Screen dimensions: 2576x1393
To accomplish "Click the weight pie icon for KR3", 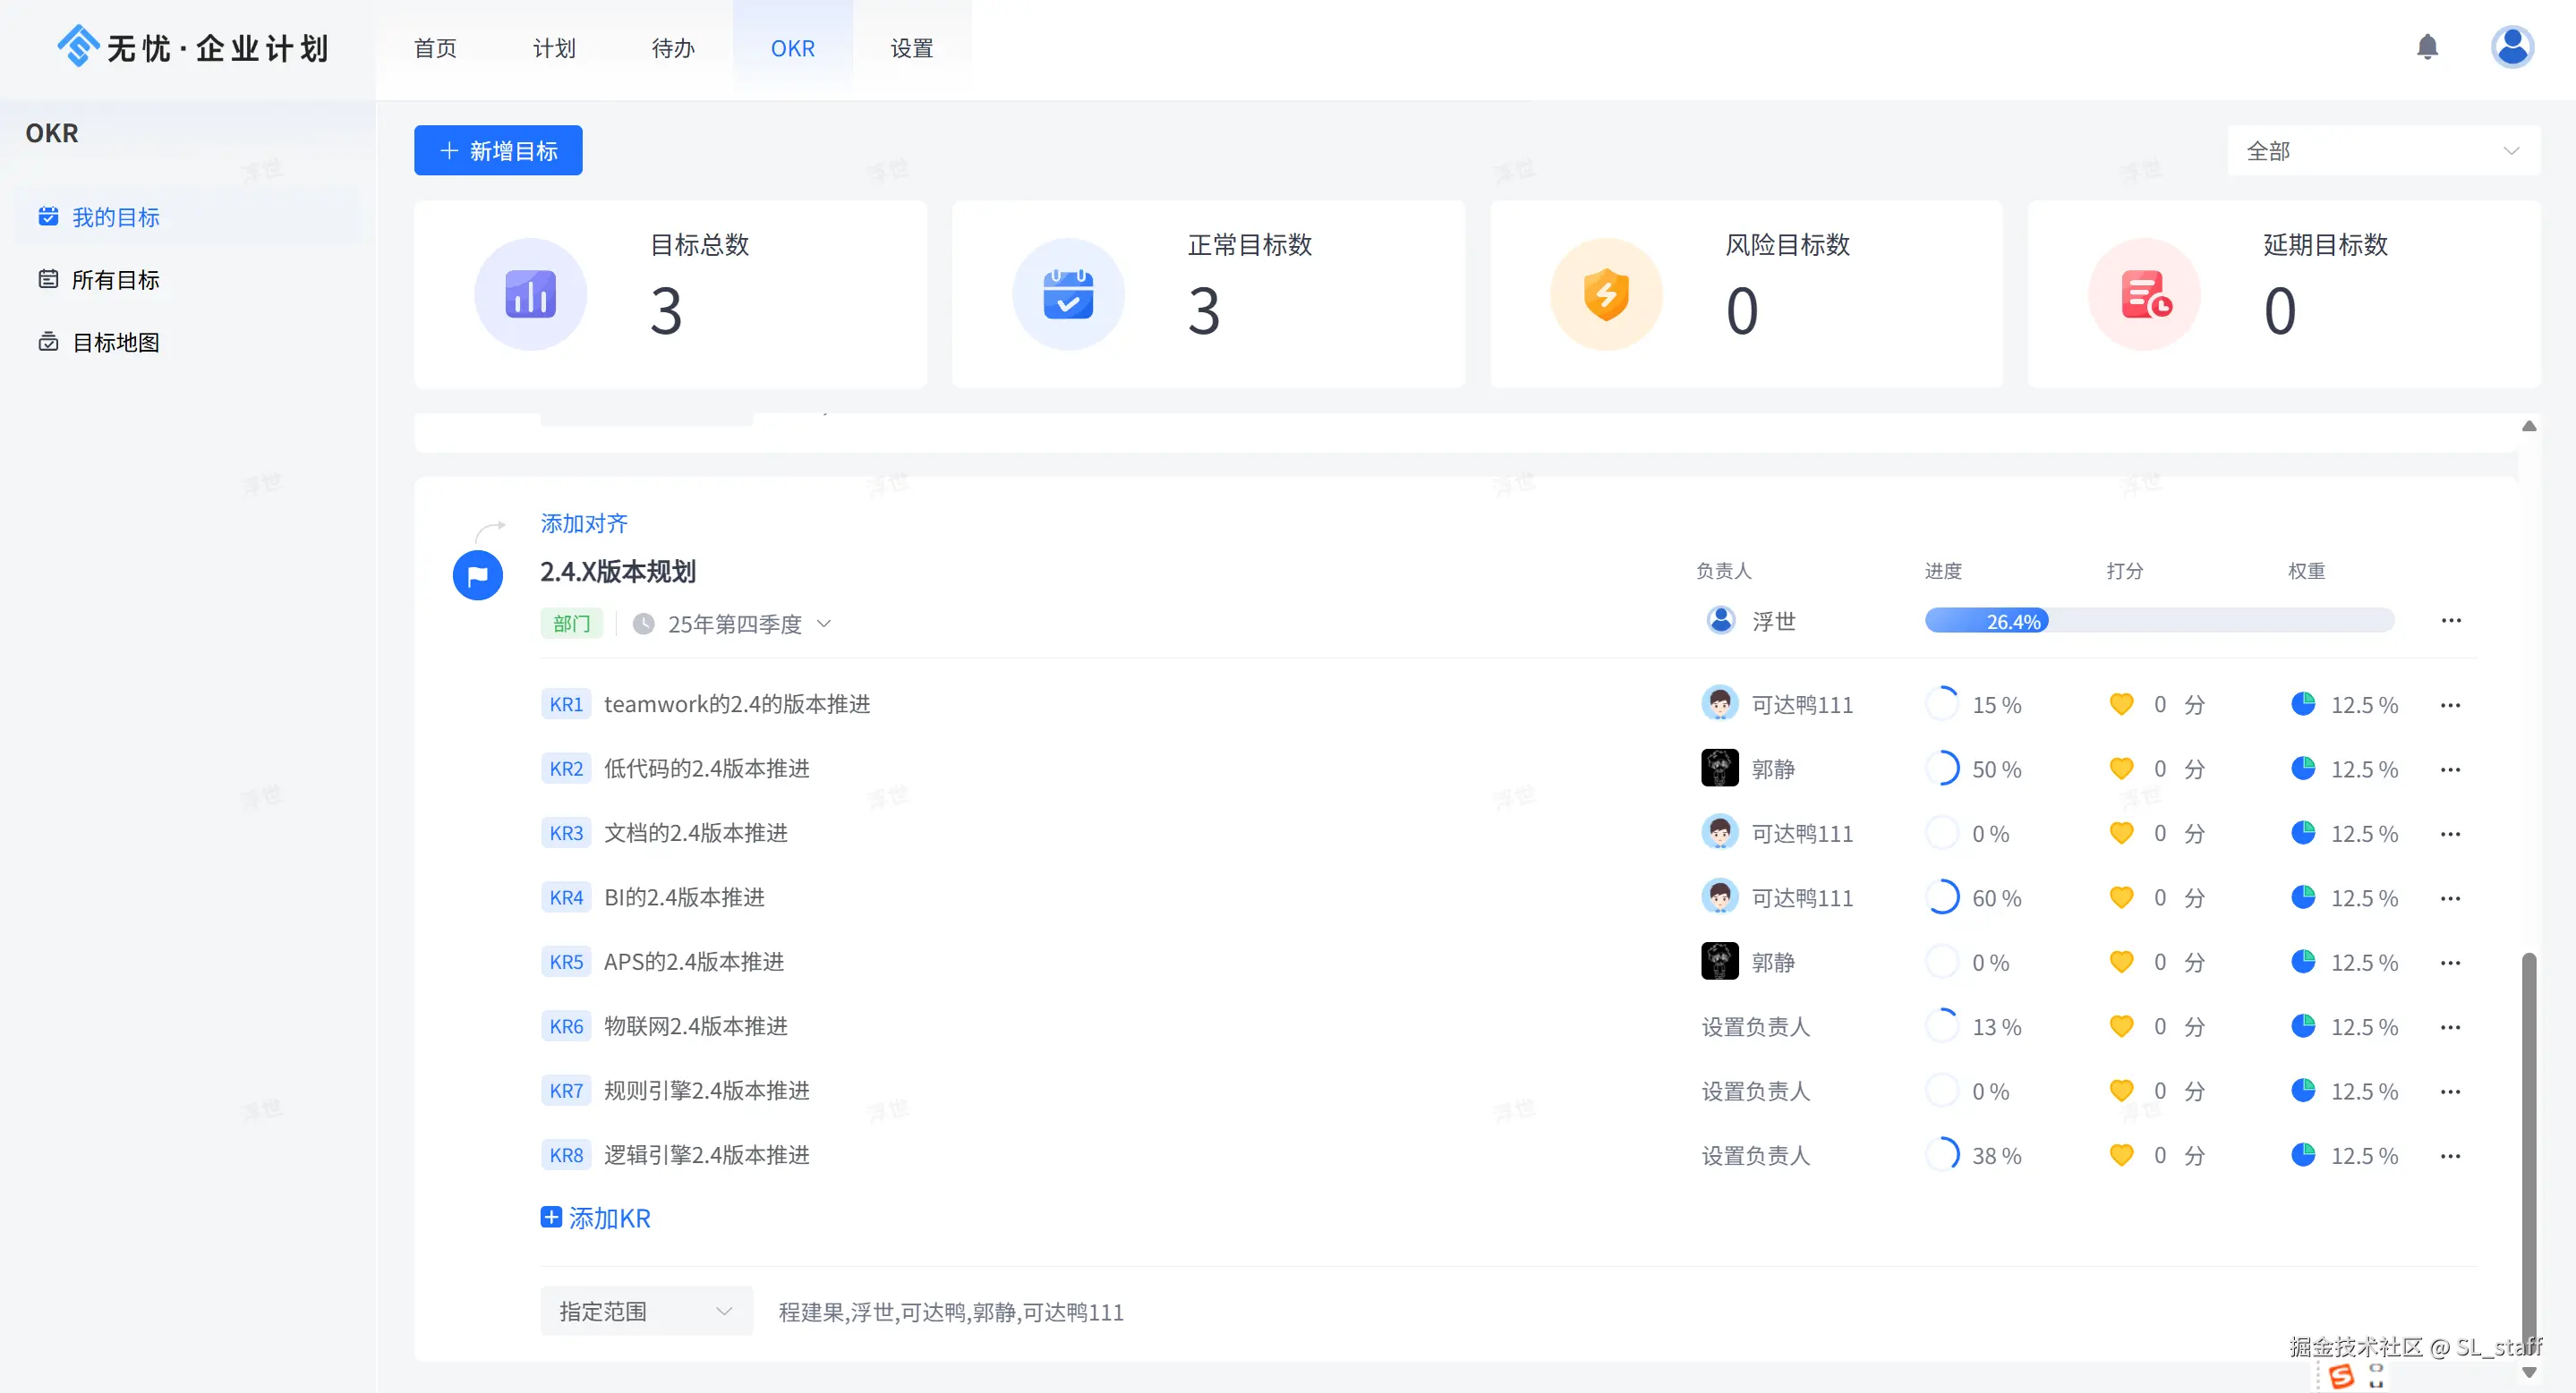I will (x=2303, y=834).
